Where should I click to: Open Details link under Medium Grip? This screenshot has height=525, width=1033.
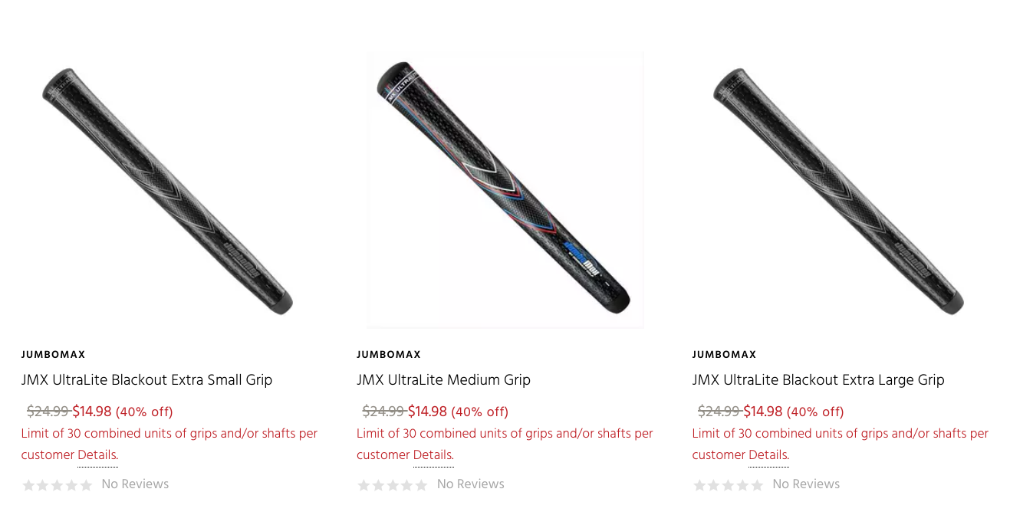tap(433, 455)
